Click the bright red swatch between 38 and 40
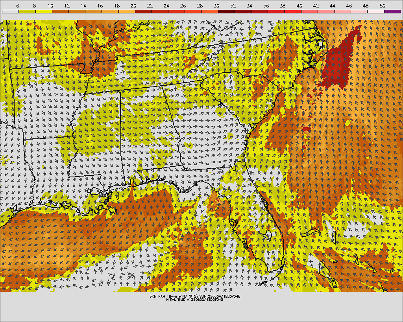This screenshot has height=322, width=403. [293, 11]
